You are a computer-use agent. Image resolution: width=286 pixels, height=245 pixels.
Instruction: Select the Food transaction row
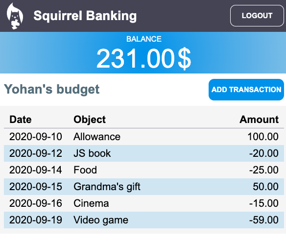click(x=144, y=170)
